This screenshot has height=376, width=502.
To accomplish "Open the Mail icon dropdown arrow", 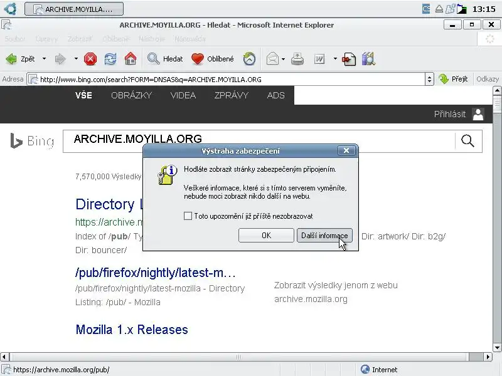I will (x=284, y=59).
